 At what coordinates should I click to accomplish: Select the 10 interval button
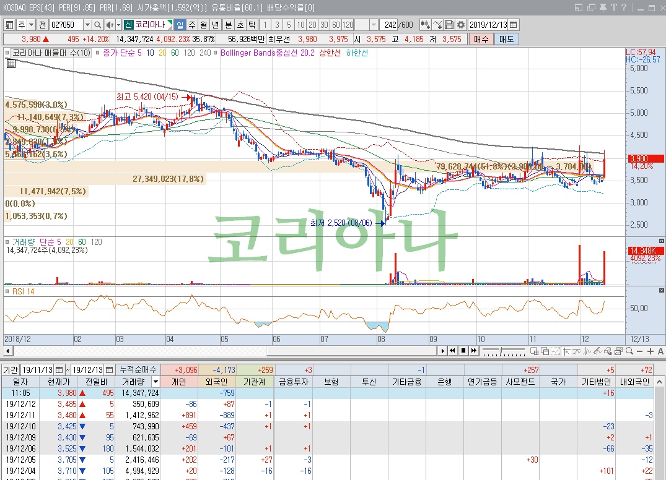click(300, 25)
